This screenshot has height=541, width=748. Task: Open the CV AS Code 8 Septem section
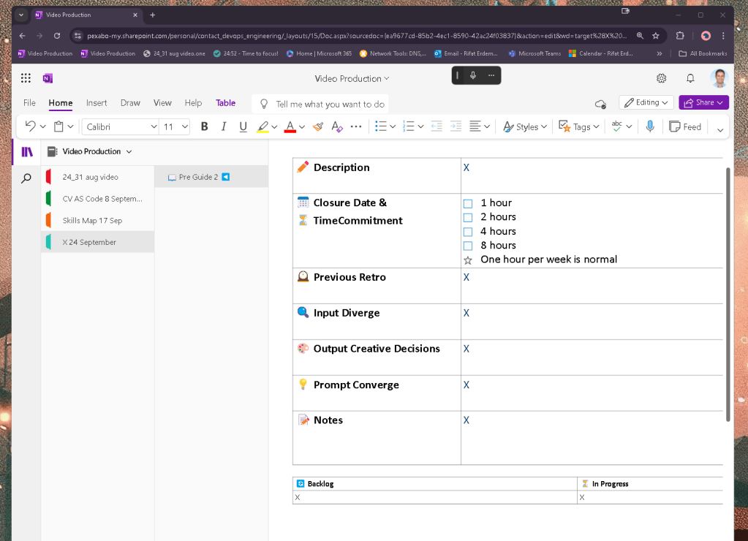coord(98,199)
